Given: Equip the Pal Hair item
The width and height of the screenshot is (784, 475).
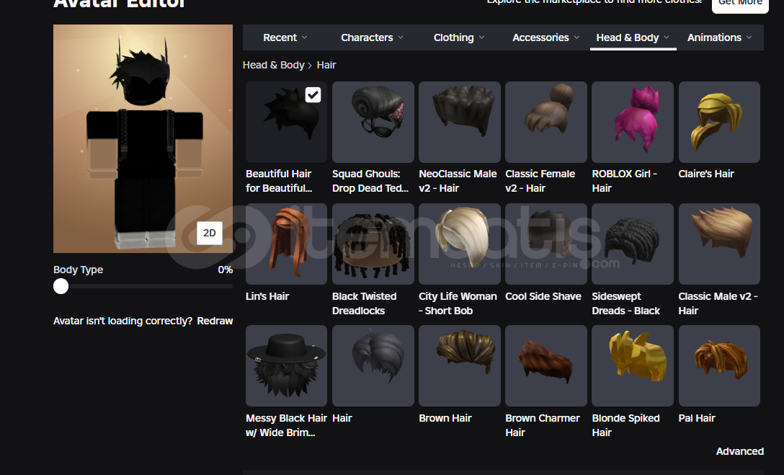Looking at the screenshot, I should 719,366.
